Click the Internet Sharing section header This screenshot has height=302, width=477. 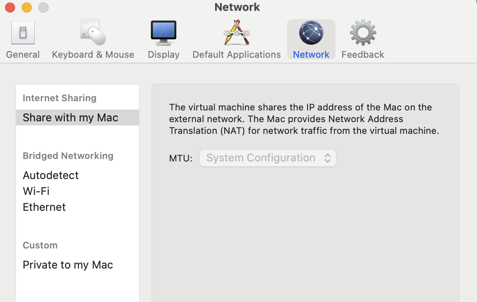point(59,98)
